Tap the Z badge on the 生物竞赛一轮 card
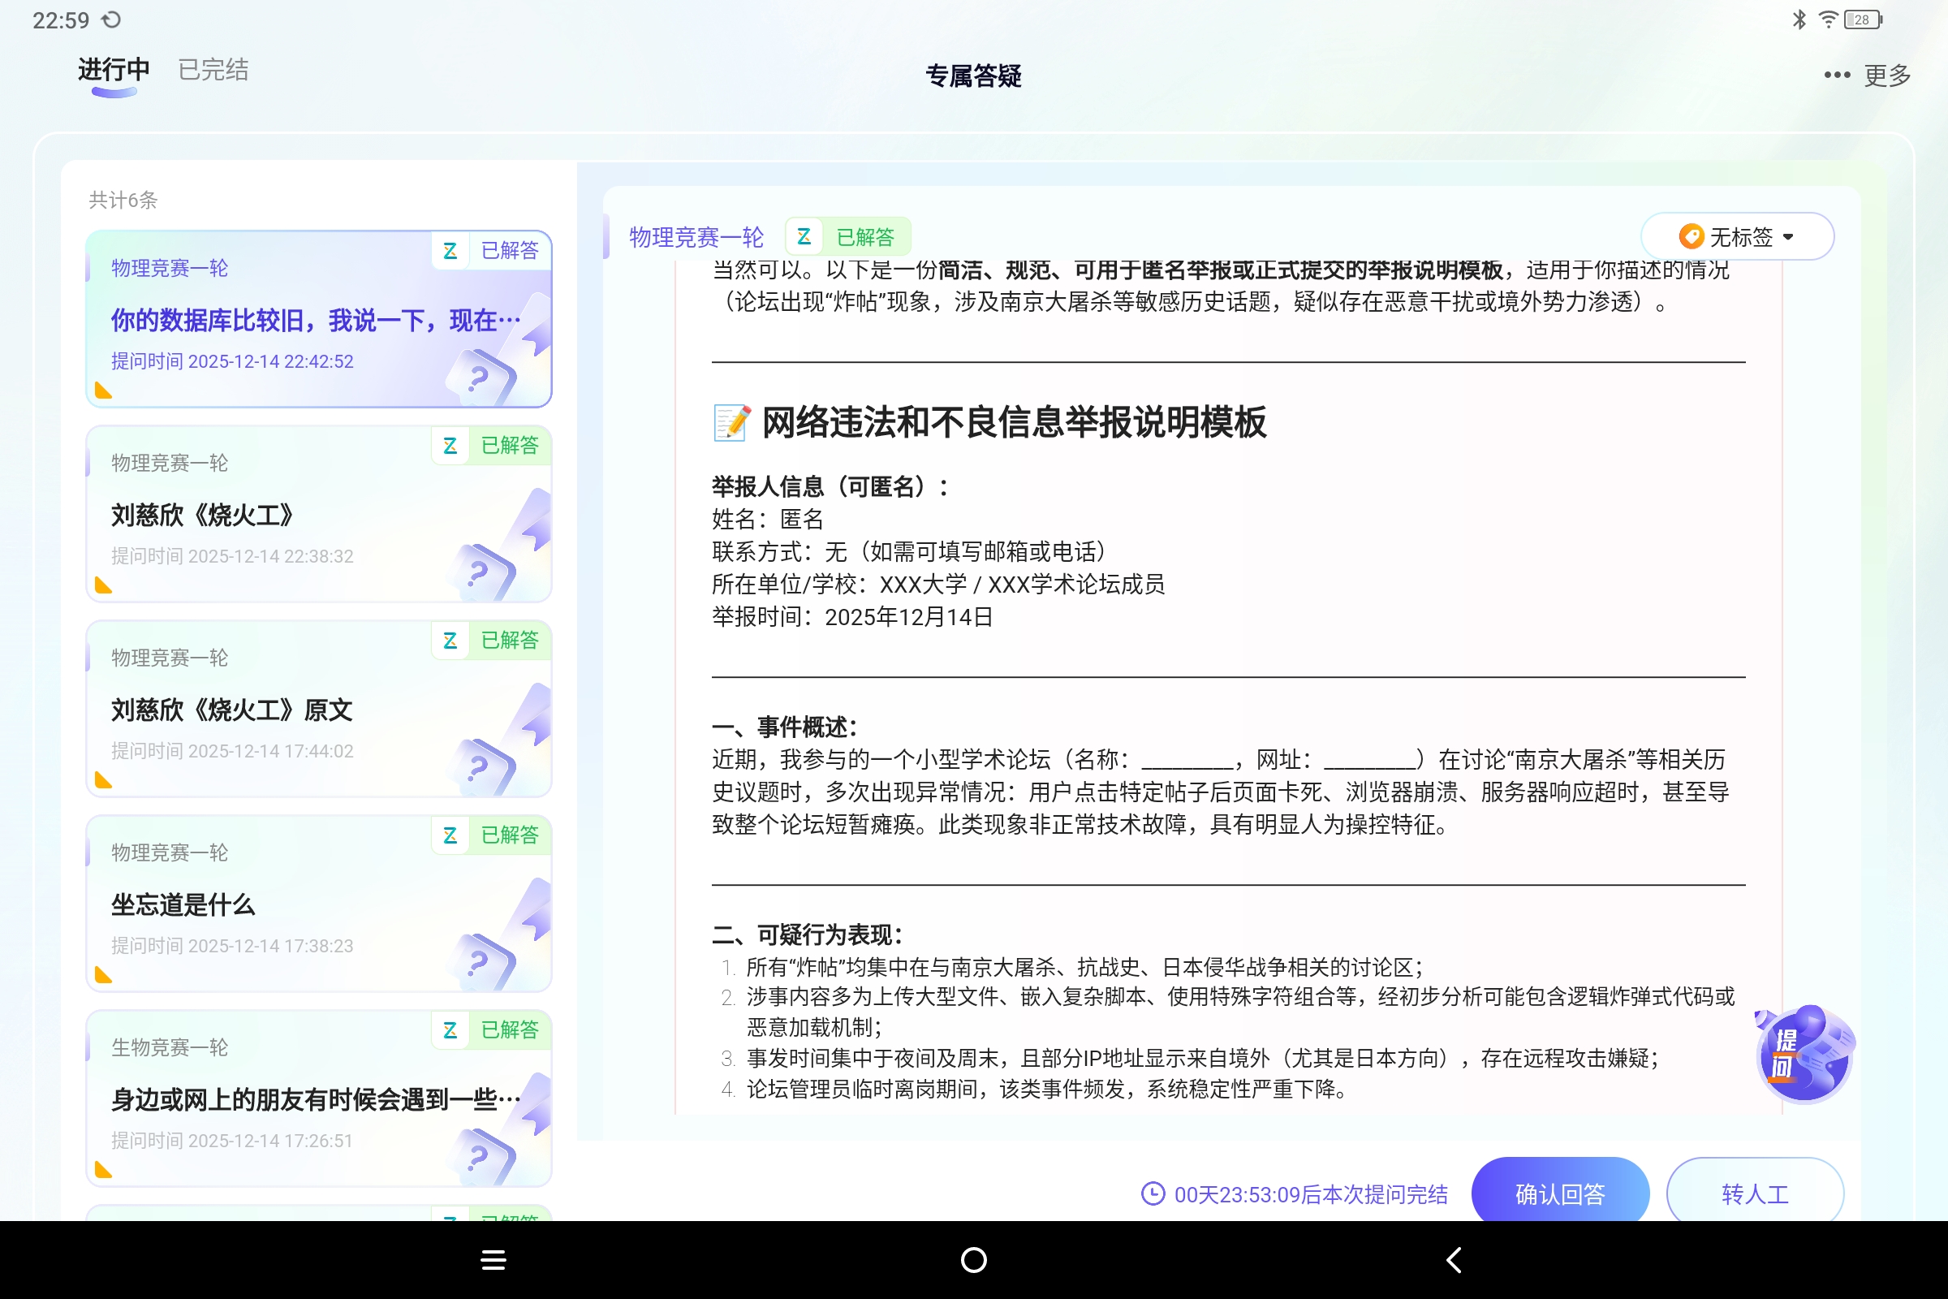The height and width of the screenshot is (1299, 1948). (x=451, y=1029)
